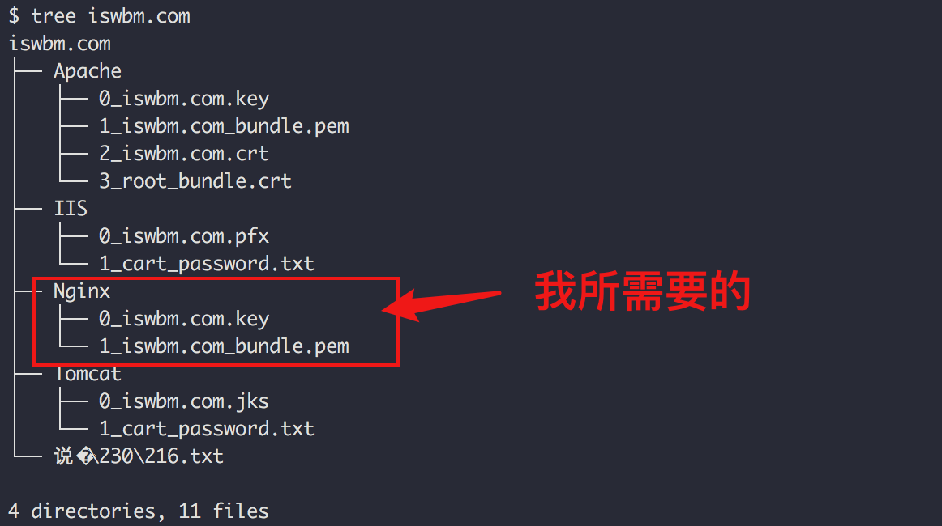Select 0_iswbm.com.key under Nginx
Screen dimensions: 942x526
[x=184, y=319]
